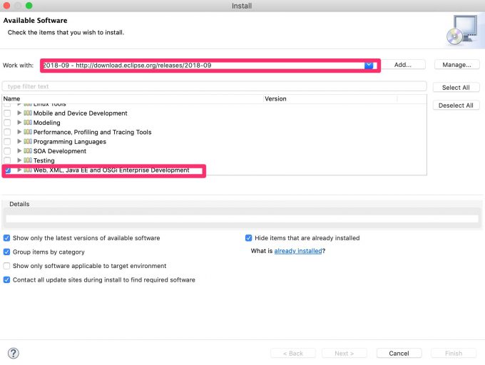This screenshot has width=485, height=365.
Task: Enable Show only software applicable to target
Action: pos(7,266)
